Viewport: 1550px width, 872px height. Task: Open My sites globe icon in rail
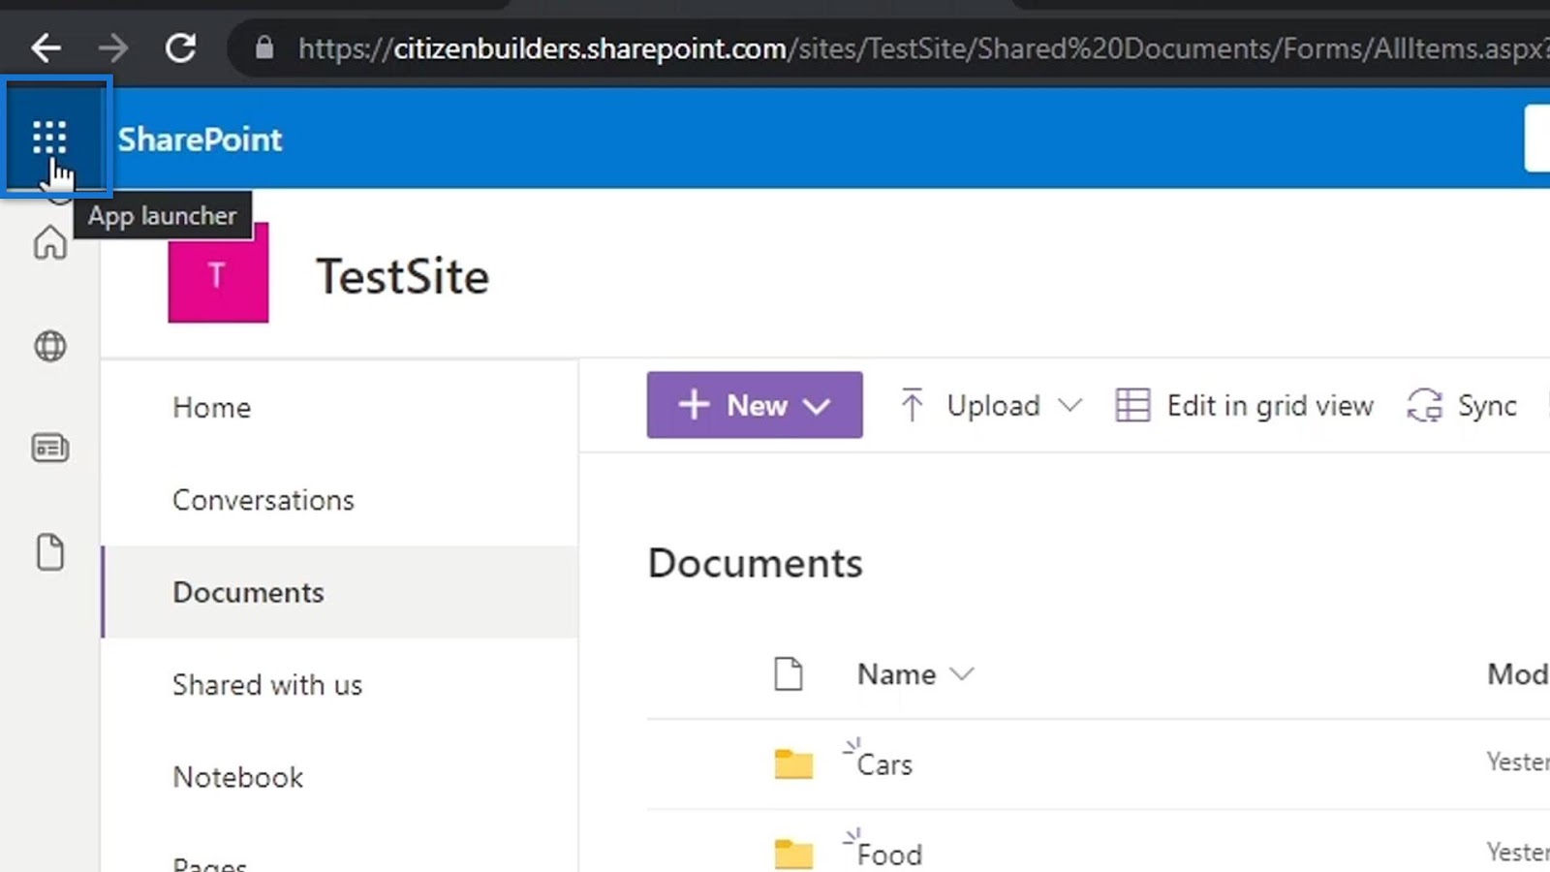[50, 346]
